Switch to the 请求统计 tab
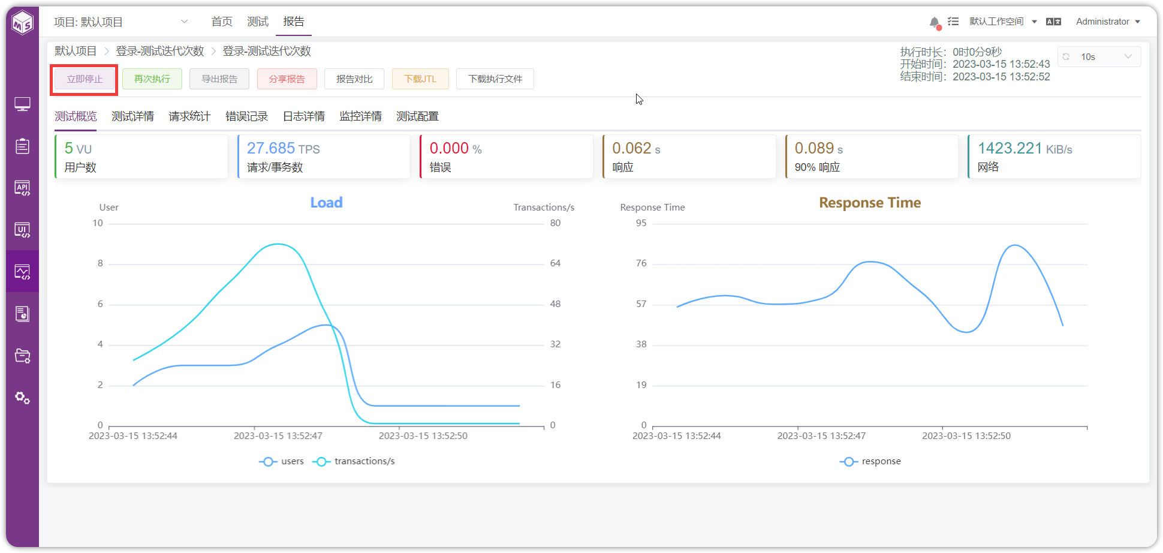The width and height of the screenshot is (1163, 553). (x=189, y=116)
